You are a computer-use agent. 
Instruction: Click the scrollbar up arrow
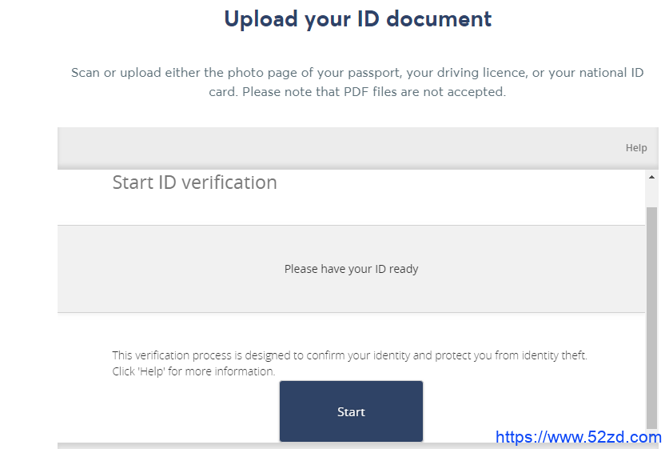click(651, 177)
